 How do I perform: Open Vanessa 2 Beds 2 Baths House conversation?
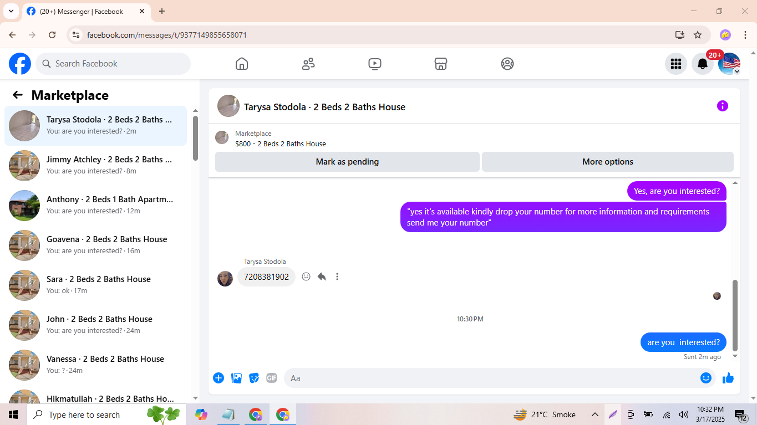96,365
